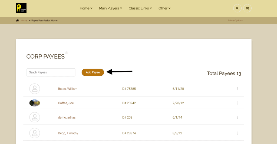The width and height of the screenshot is (277, 144).
Task: Open the search magnifier icon
Action: tap(237, 8)
